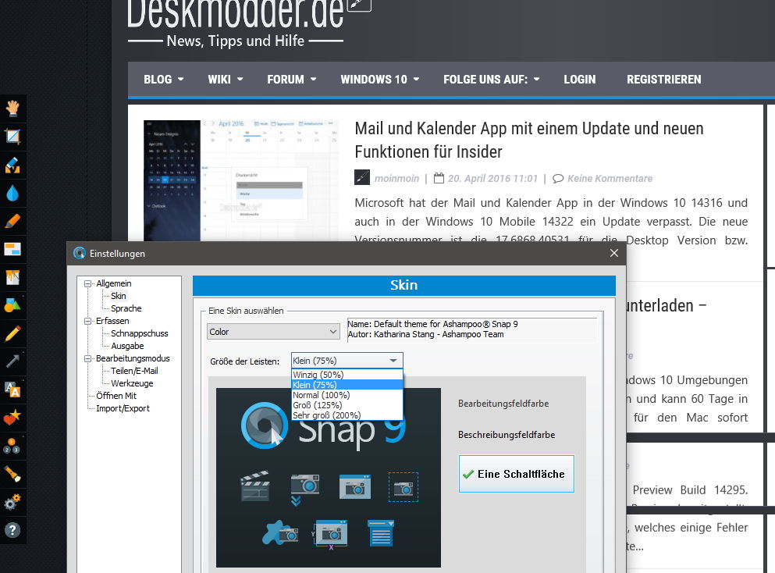Select the text tool with letter A
775x573 pixels.
(x=12, y=390)
